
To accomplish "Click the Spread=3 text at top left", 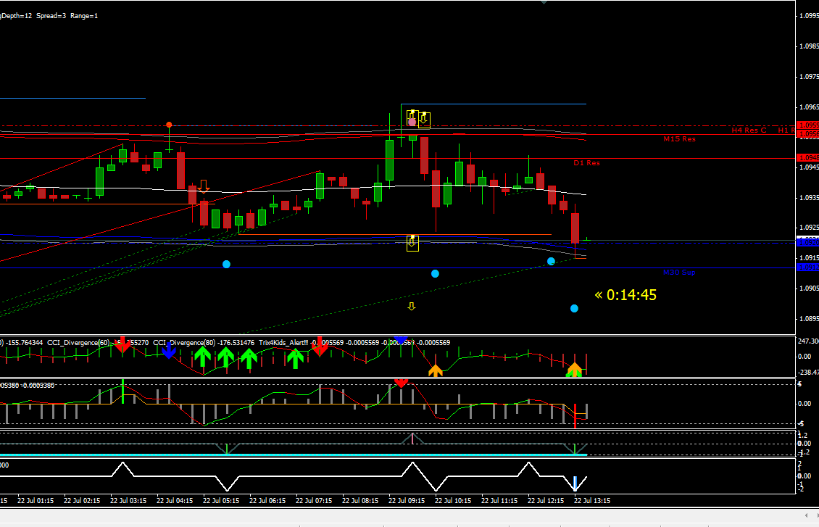I will [x=51, y=16].
